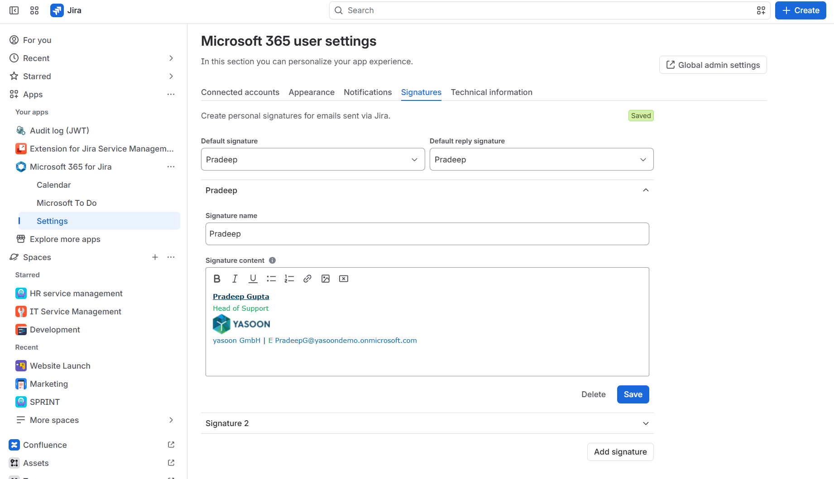Select the Signatures tab
Viewport: 834px width, 479px height.
tap(421, 92)
